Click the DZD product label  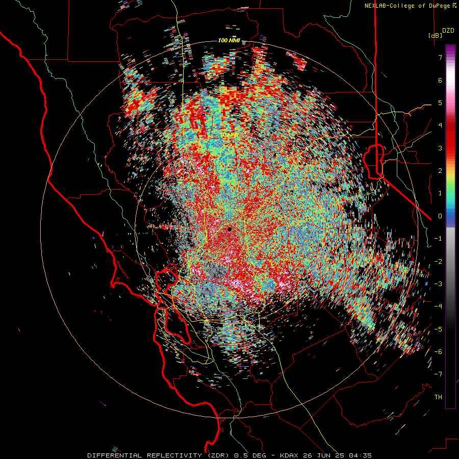pos(448,31)
